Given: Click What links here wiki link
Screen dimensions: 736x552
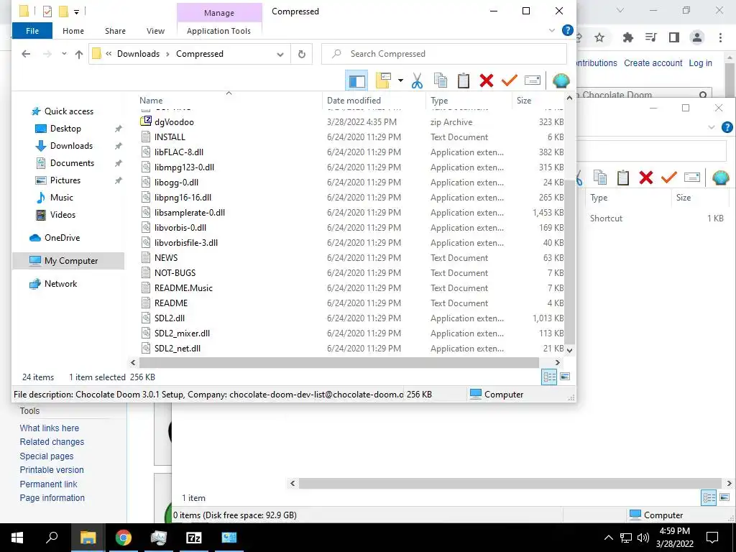Looking at the screenshot, I should (x=50, y=428).
